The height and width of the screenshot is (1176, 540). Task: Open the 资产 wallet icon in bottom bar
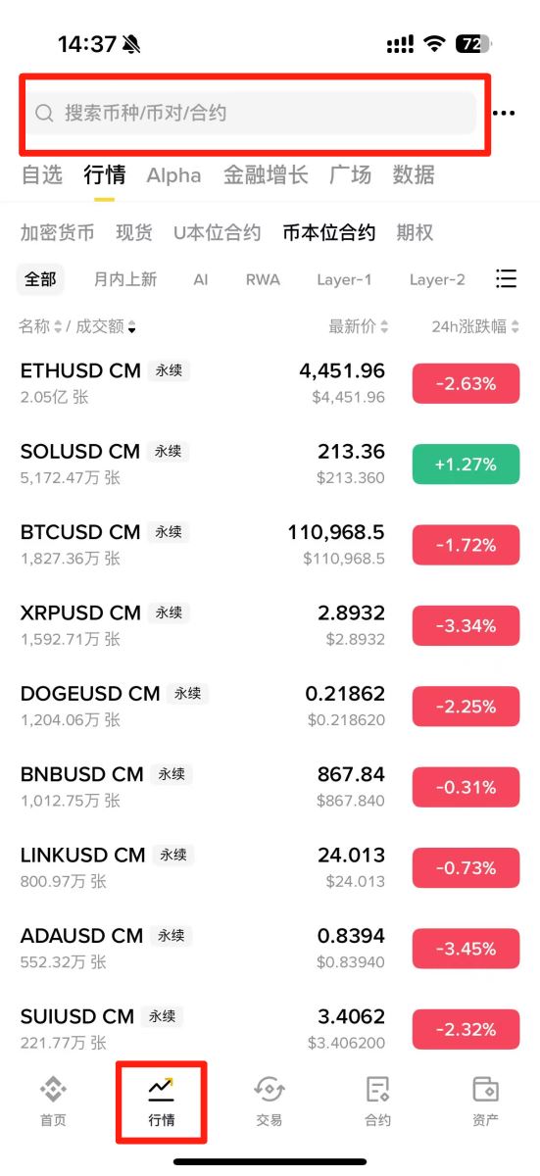[485, 1102]
